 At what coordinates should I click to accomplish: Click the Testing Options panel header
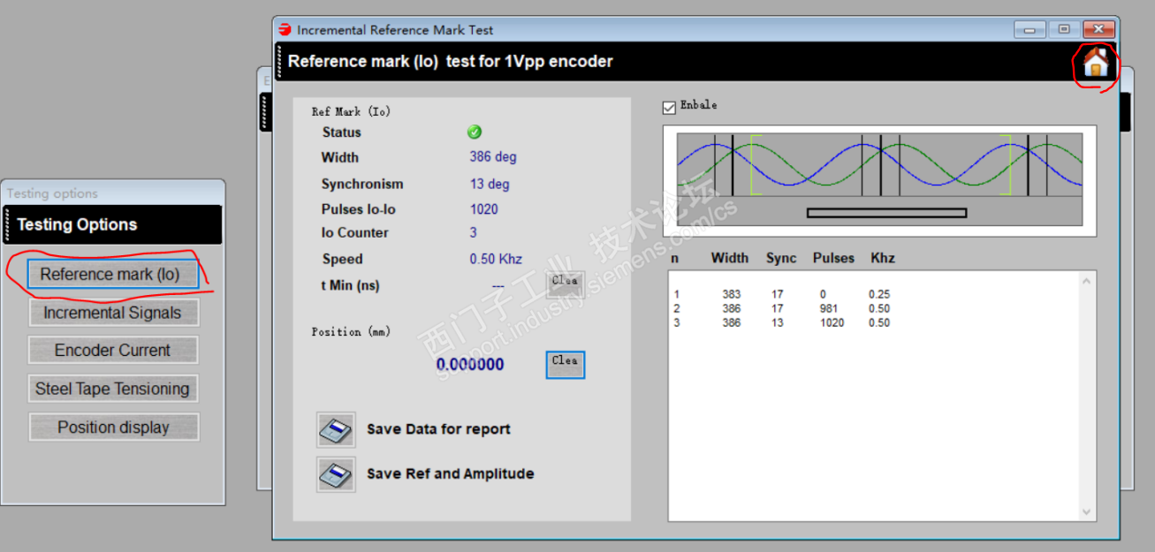point(112,224)
